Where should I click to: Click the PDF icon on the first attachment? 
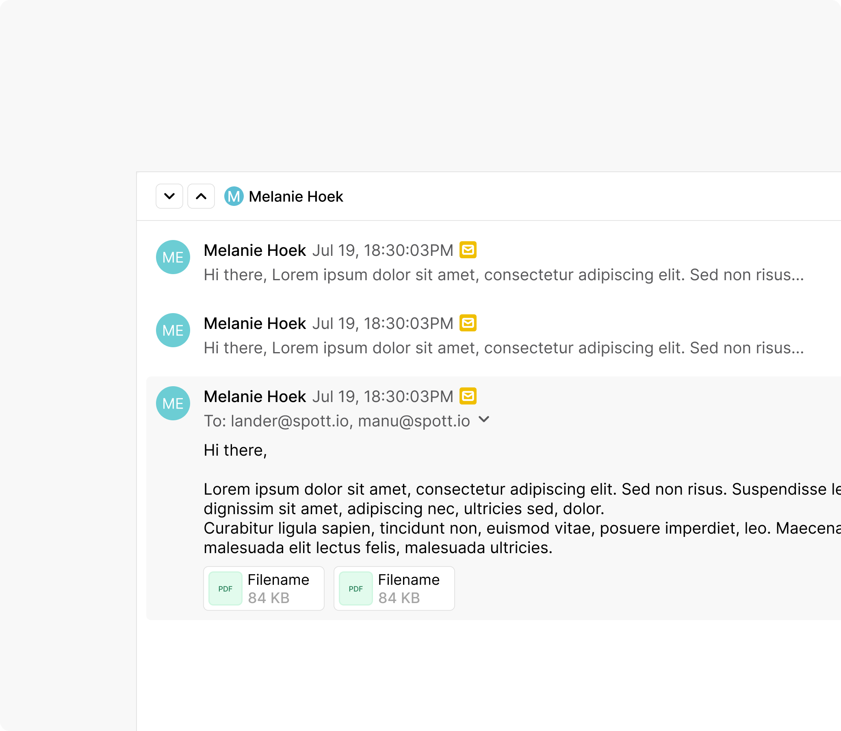225,588
